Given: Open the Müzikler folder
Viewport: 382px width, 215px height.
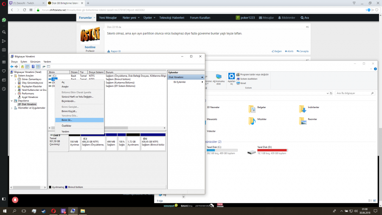Looking at the screenshot, I should pyautogui.click(x=252, y=121).
